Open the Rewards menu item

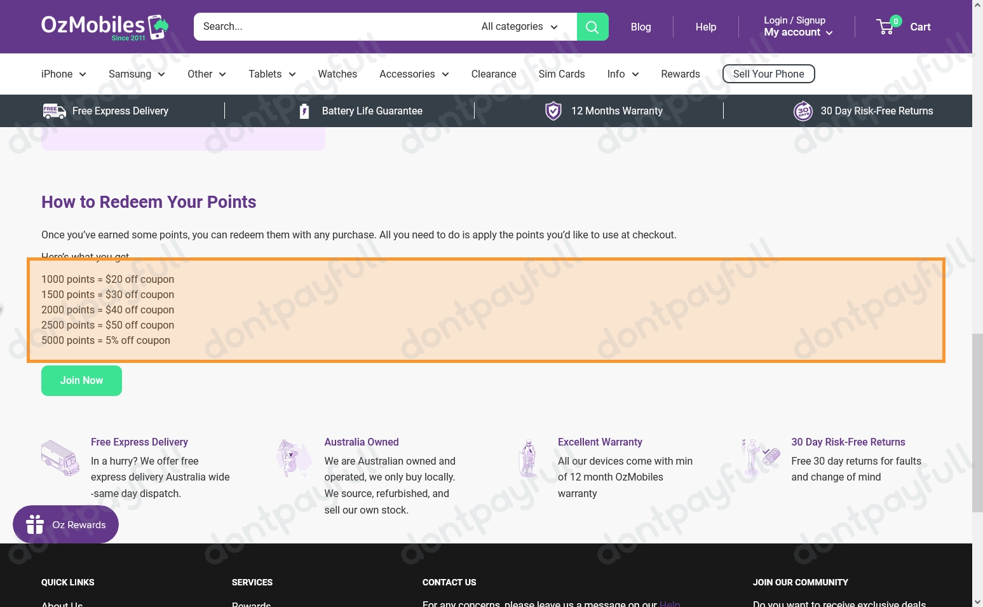(680, 74)
